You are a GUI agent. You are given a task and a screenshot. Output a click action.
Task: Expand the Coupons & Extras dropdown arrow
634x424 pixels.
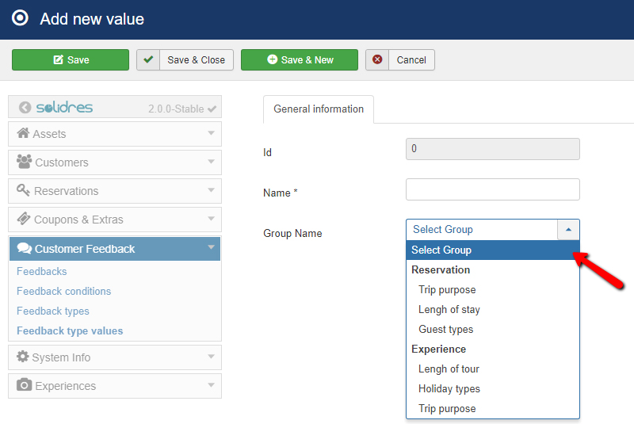[211, 219]
